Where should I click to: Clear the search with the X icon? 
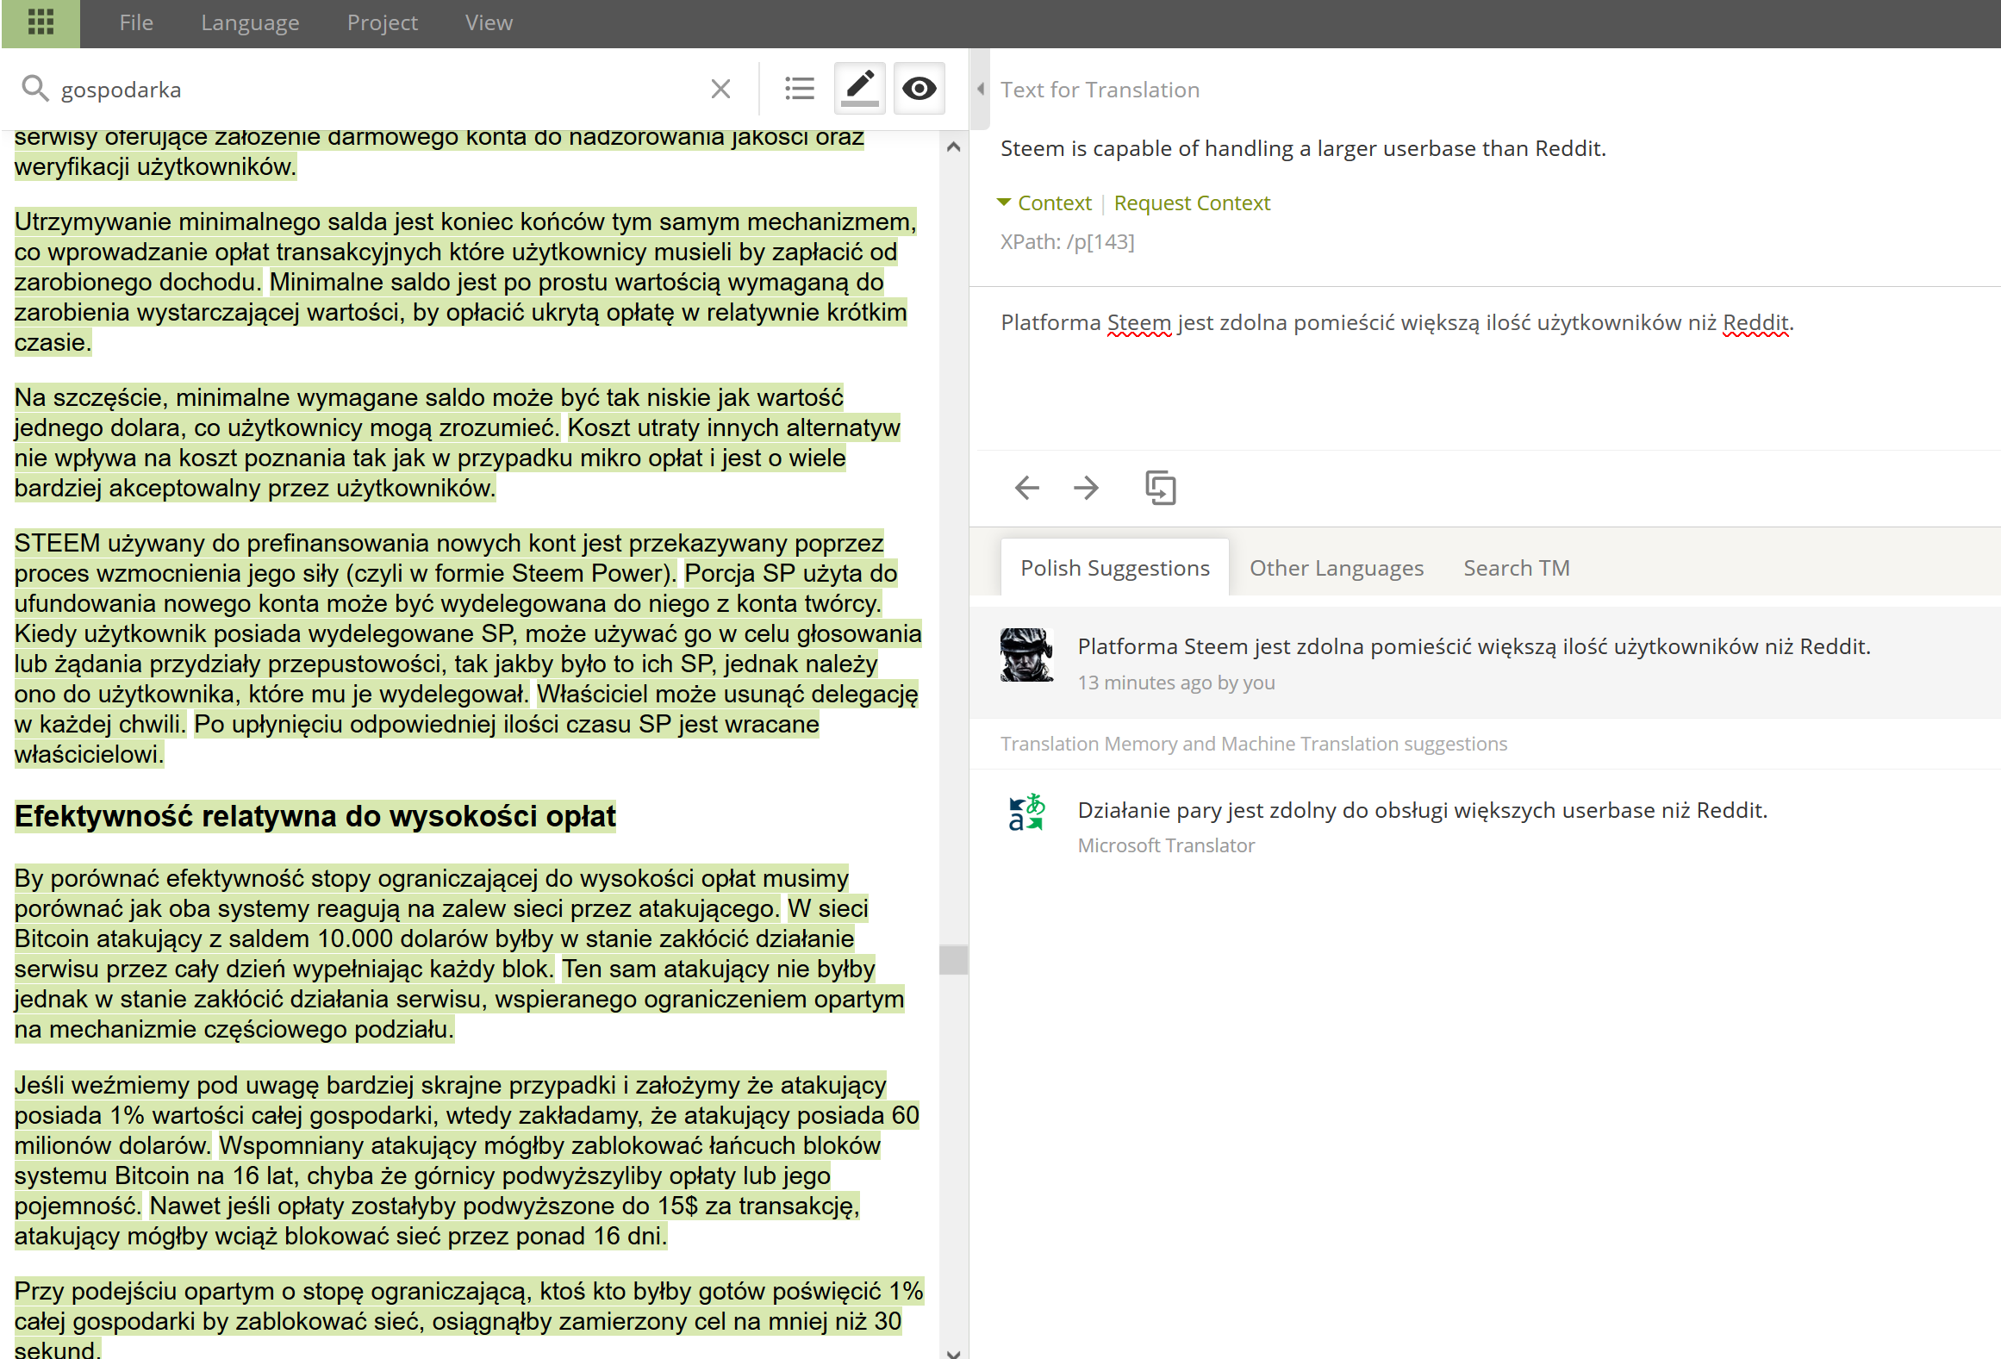pyautogui.click(x=720, y=89)
